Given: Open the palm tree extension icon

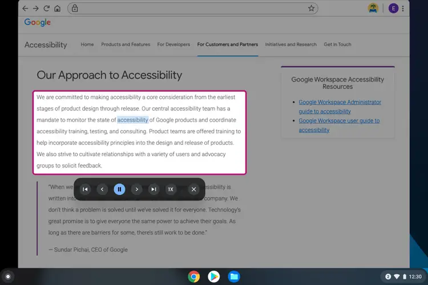Looking at the screenshot, I should (x=373, y=9).
